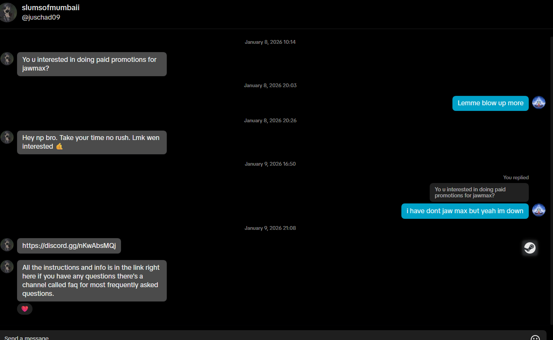Click the quoted reply preview about paid promotions
The image size is (553, 340).
(x=478, y=192)
